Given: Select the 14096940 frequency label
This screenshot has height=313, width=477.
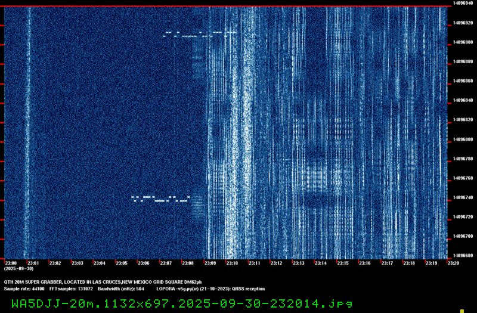Looking at the screenshot, I should [463, 3].
